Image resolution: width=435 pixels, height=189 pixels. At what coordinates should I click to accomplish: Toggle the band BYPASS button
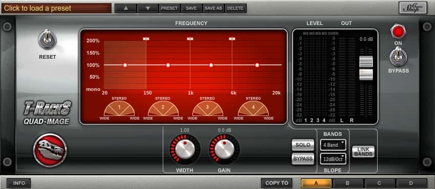coord(302,158)
